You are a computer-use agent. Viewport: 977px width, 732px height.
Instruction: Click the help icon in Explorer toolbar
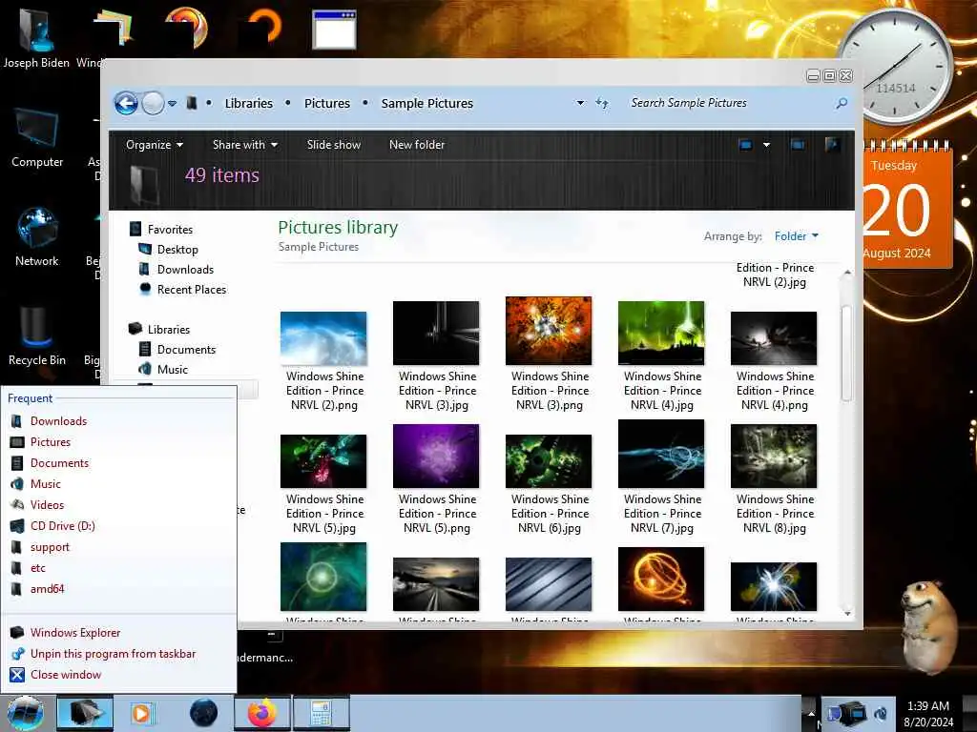(x=832, y=145)
